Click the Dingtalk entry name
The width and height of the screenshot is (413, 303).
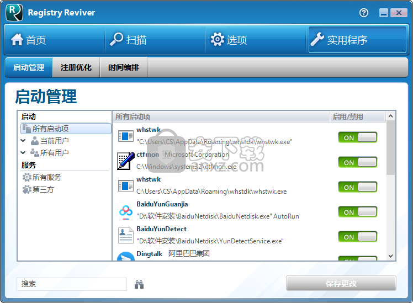pos(149,254)
